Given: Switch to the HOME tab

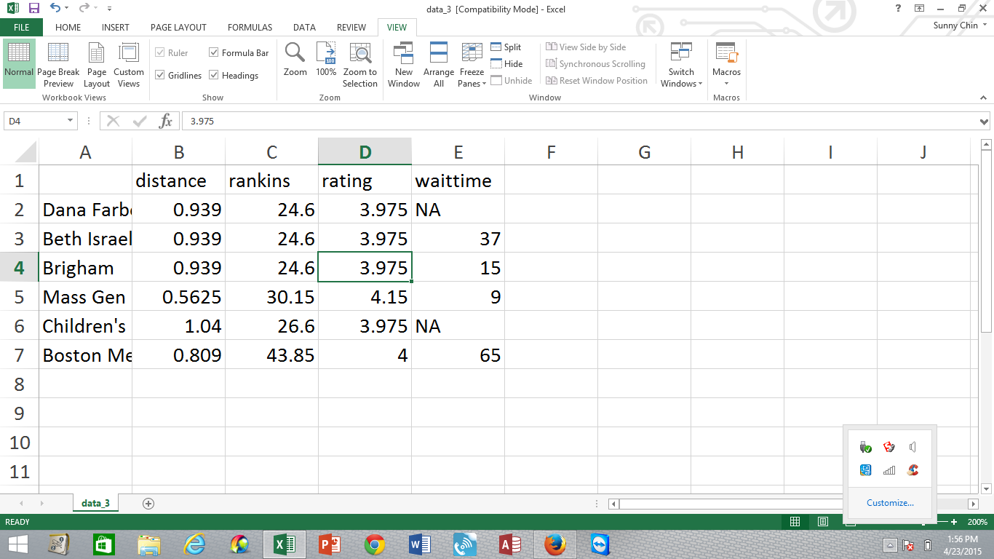Looking at the screenshot, I should (x=68, y=28).
